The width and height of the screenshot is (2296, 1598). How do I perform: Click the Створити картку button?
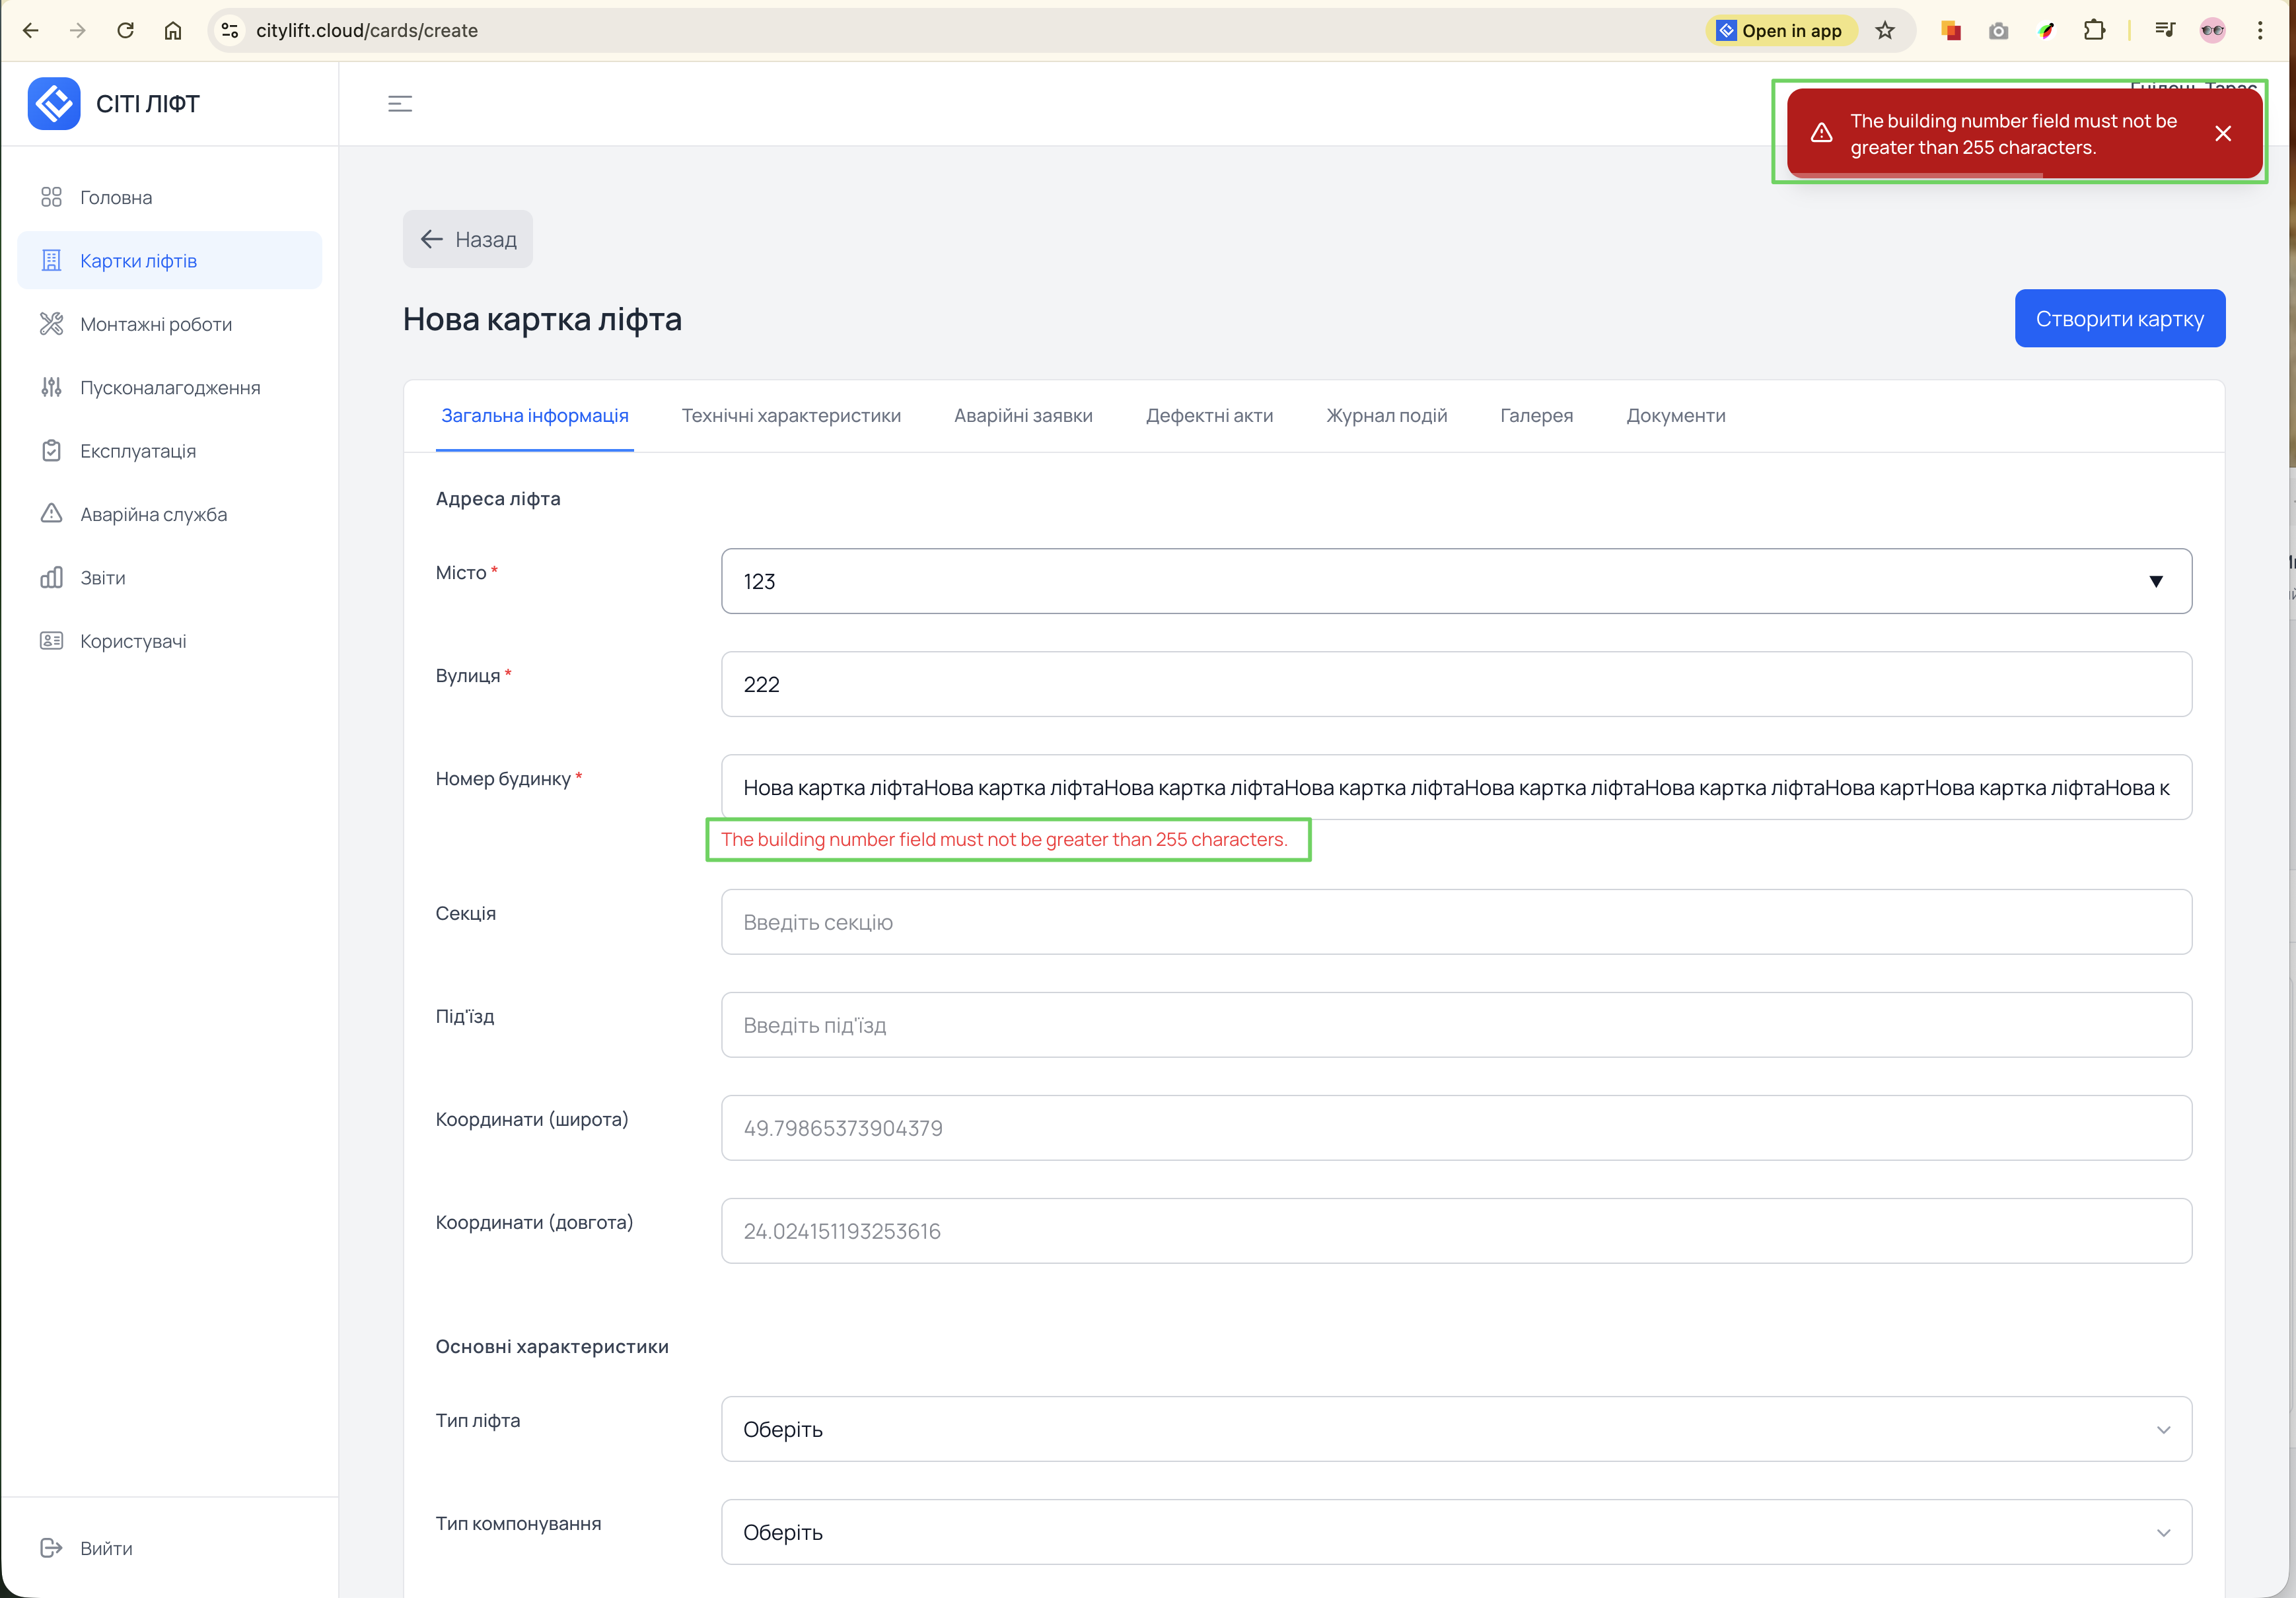point(2119,319)
